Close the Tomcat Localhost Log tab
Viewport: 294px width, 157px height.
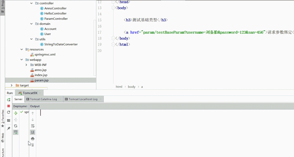click(101, 99)
